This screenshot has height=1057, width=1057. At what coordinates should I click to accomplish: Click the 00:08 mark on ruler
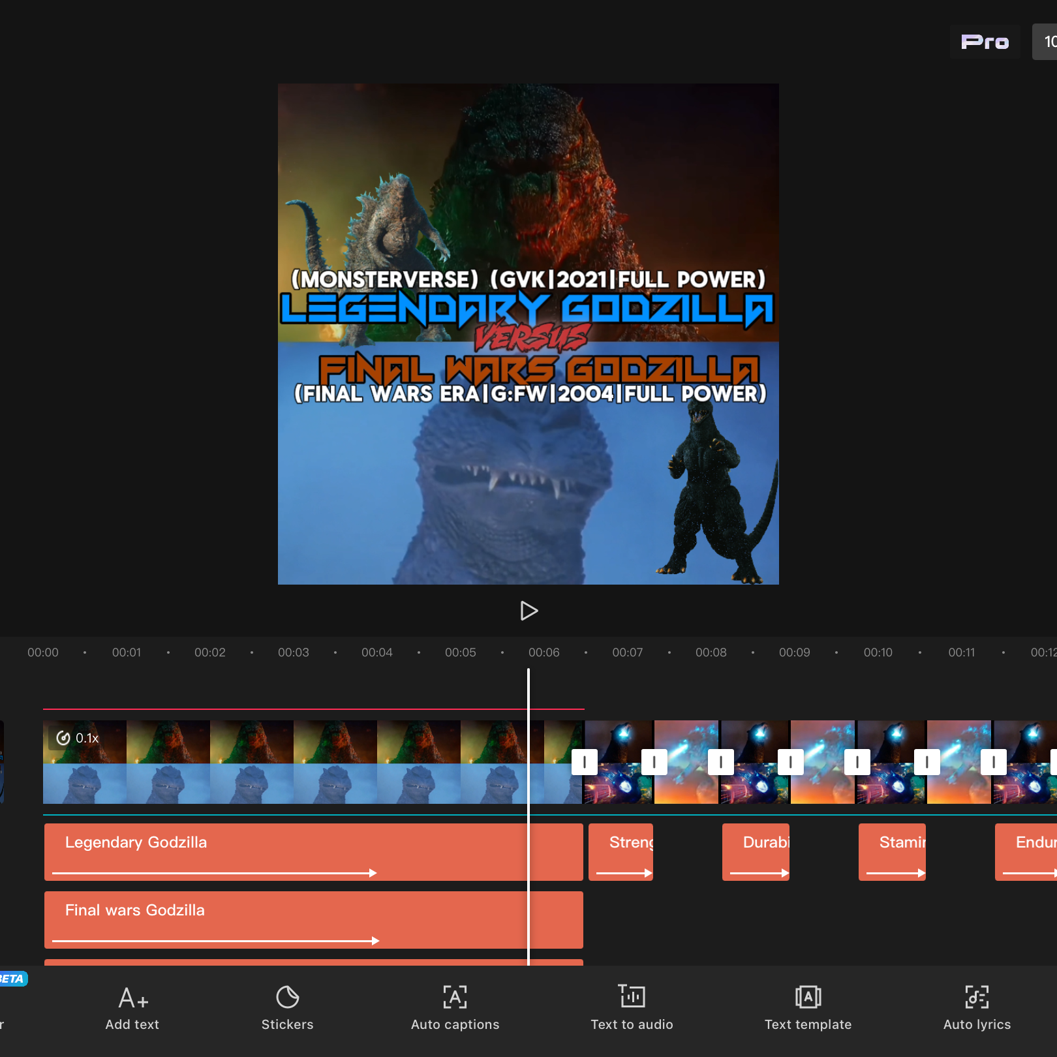(x=711, y=652)
